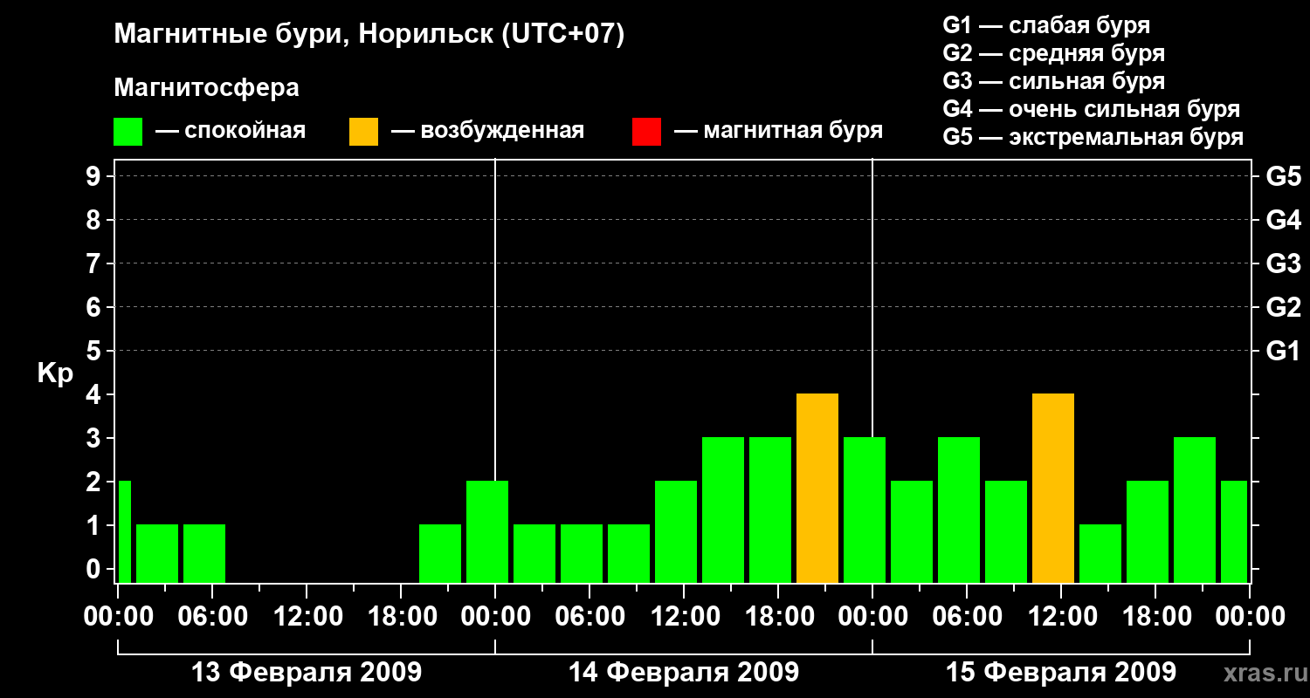Click the right-axis 'G4' level label
This screenshot has height=698, width=1310.
(x=1283, y=221)
